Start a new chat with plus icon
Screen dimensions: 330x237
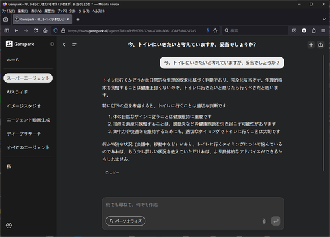[311, 45]
